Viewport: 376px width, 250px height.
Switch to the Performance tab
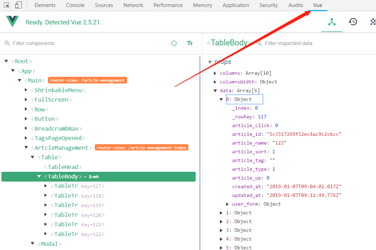168,5
